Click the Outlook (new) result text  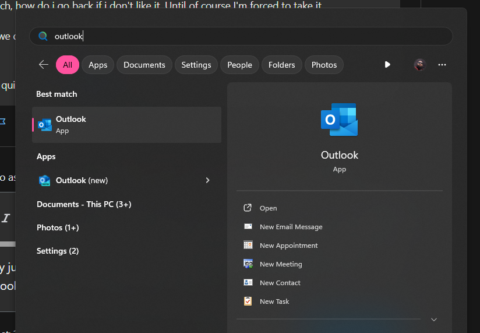(82, 180)
